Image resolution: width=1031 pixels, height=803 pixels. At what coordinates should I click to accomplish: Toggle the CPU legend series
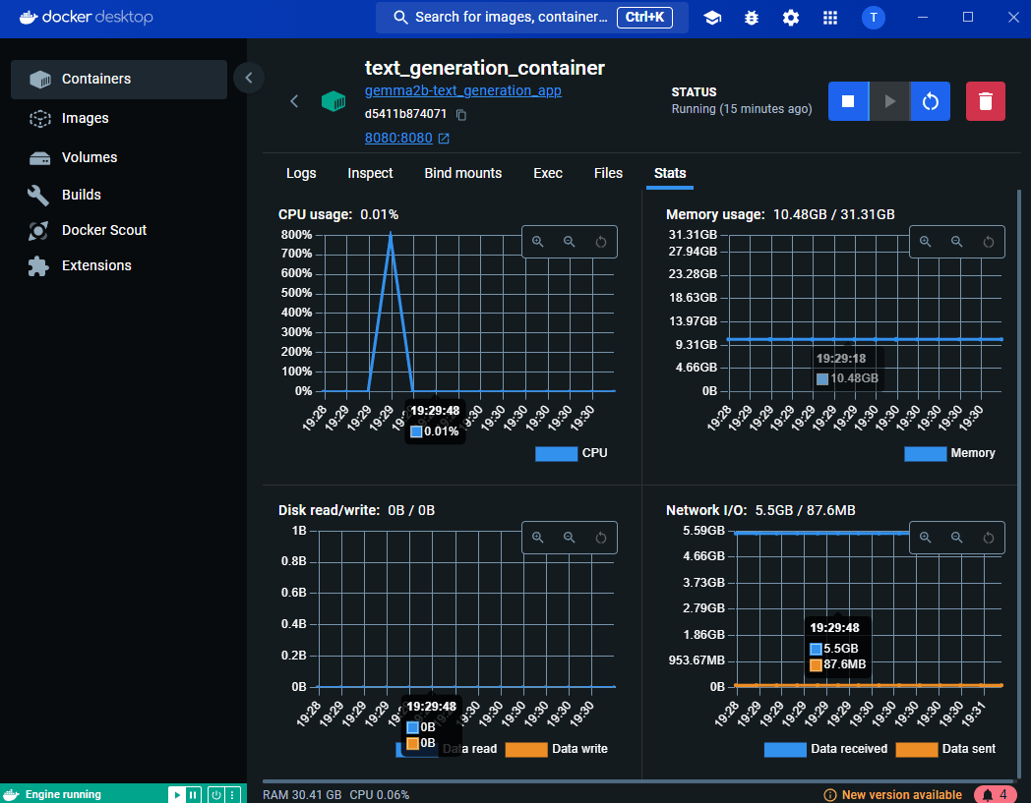click(x=572, y=453)
